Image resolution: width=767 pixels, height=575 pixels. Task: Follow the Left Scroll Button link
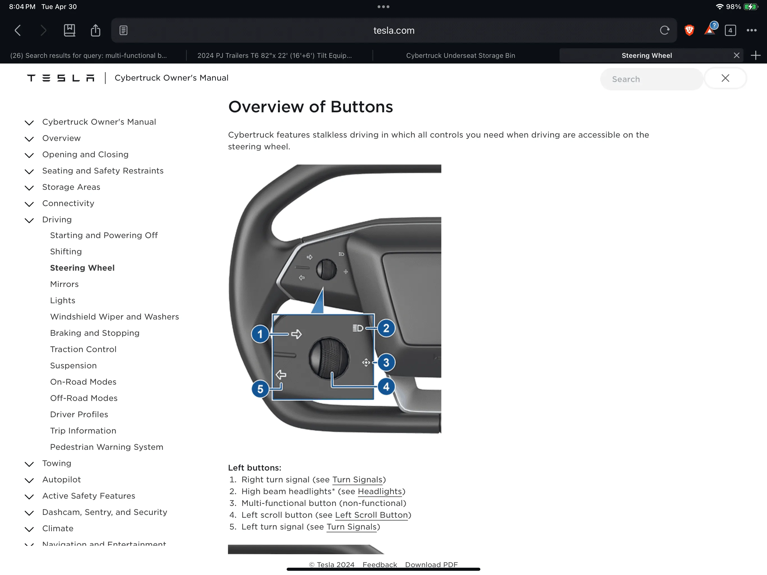click(x=371, y=515)
